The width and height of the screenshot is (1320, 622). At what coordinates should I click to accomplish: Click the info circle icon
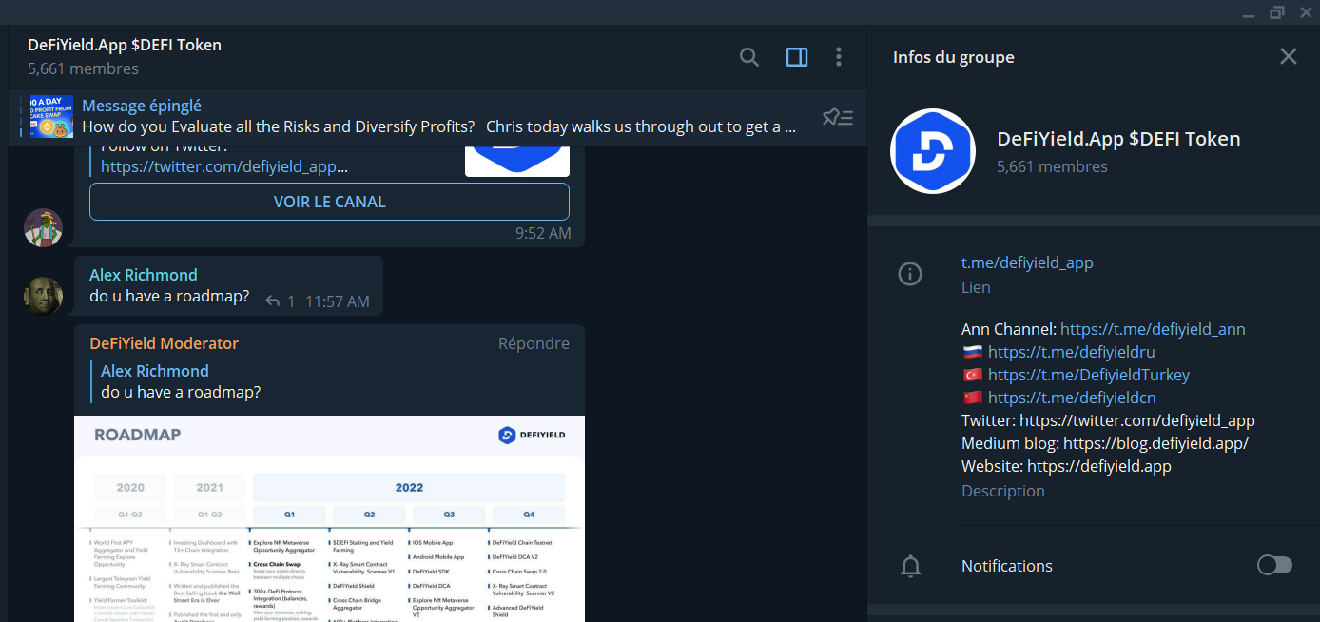910,275
